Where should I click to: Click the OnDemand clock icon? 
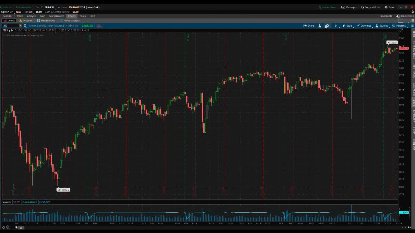[398, 16]
